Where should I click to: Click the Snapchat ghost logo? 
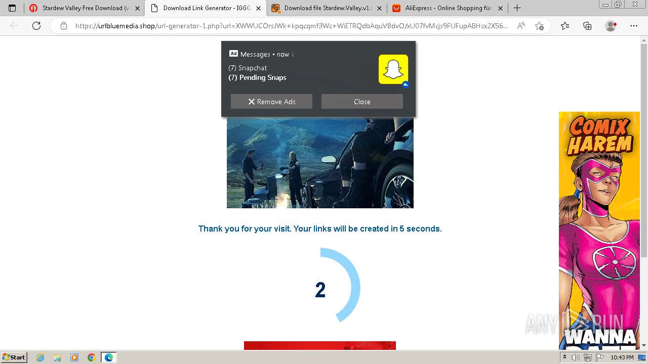[x=393, y=69]
